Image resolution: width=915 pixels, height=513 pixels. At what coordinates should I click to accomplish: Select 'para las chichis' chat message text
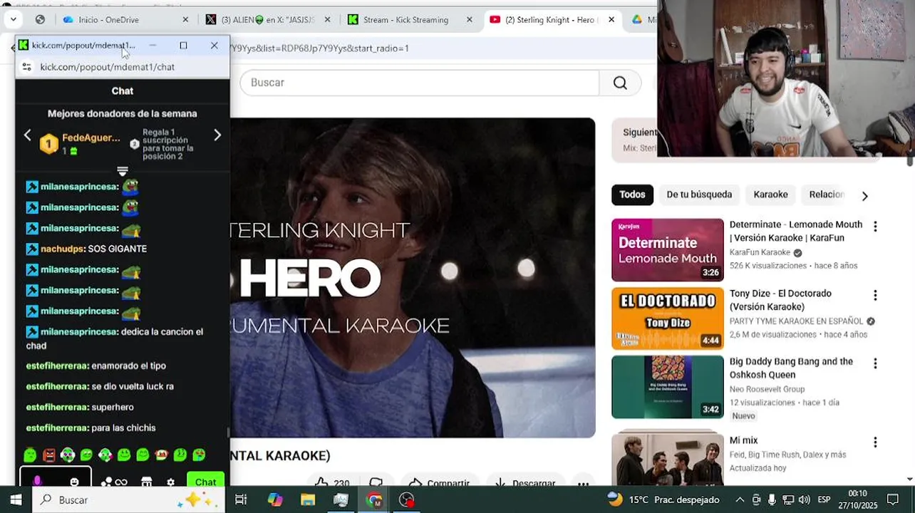[123, 427]
